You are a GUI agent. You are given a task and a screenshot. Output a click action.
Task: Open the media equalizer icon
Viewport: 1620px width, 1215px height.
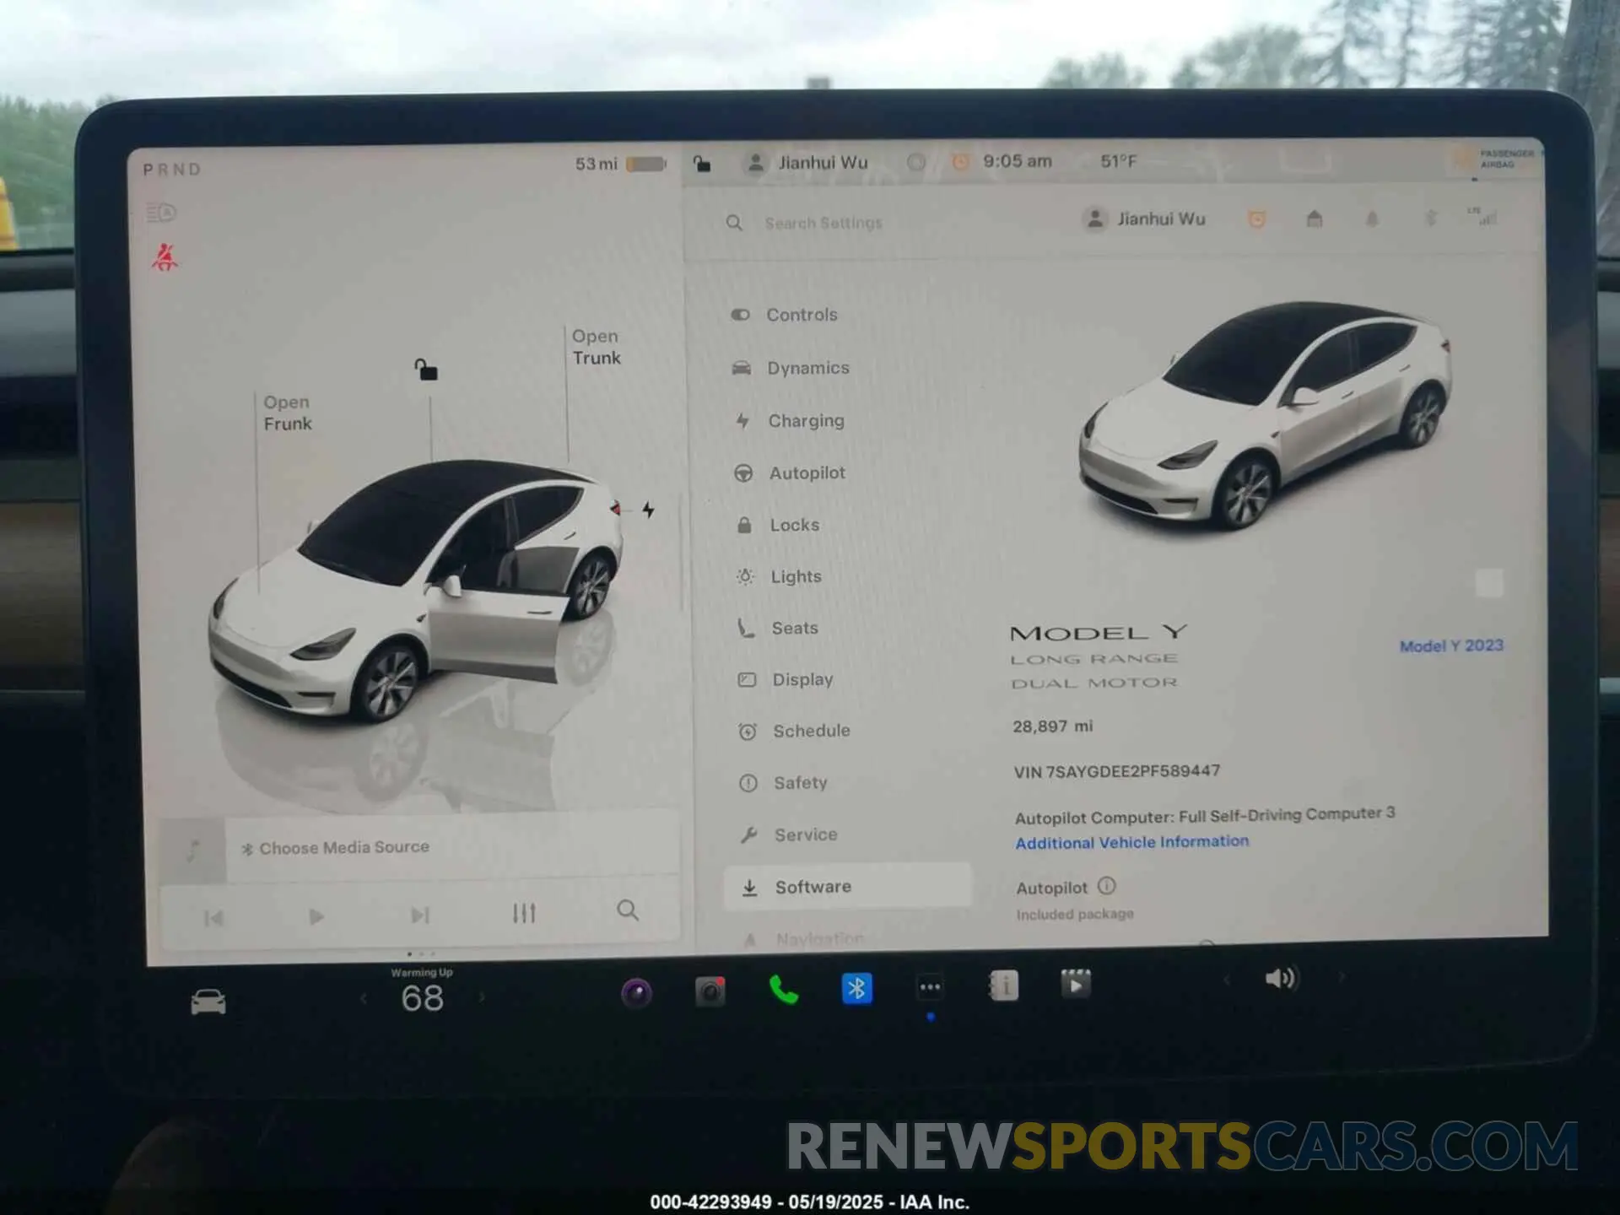524,913
